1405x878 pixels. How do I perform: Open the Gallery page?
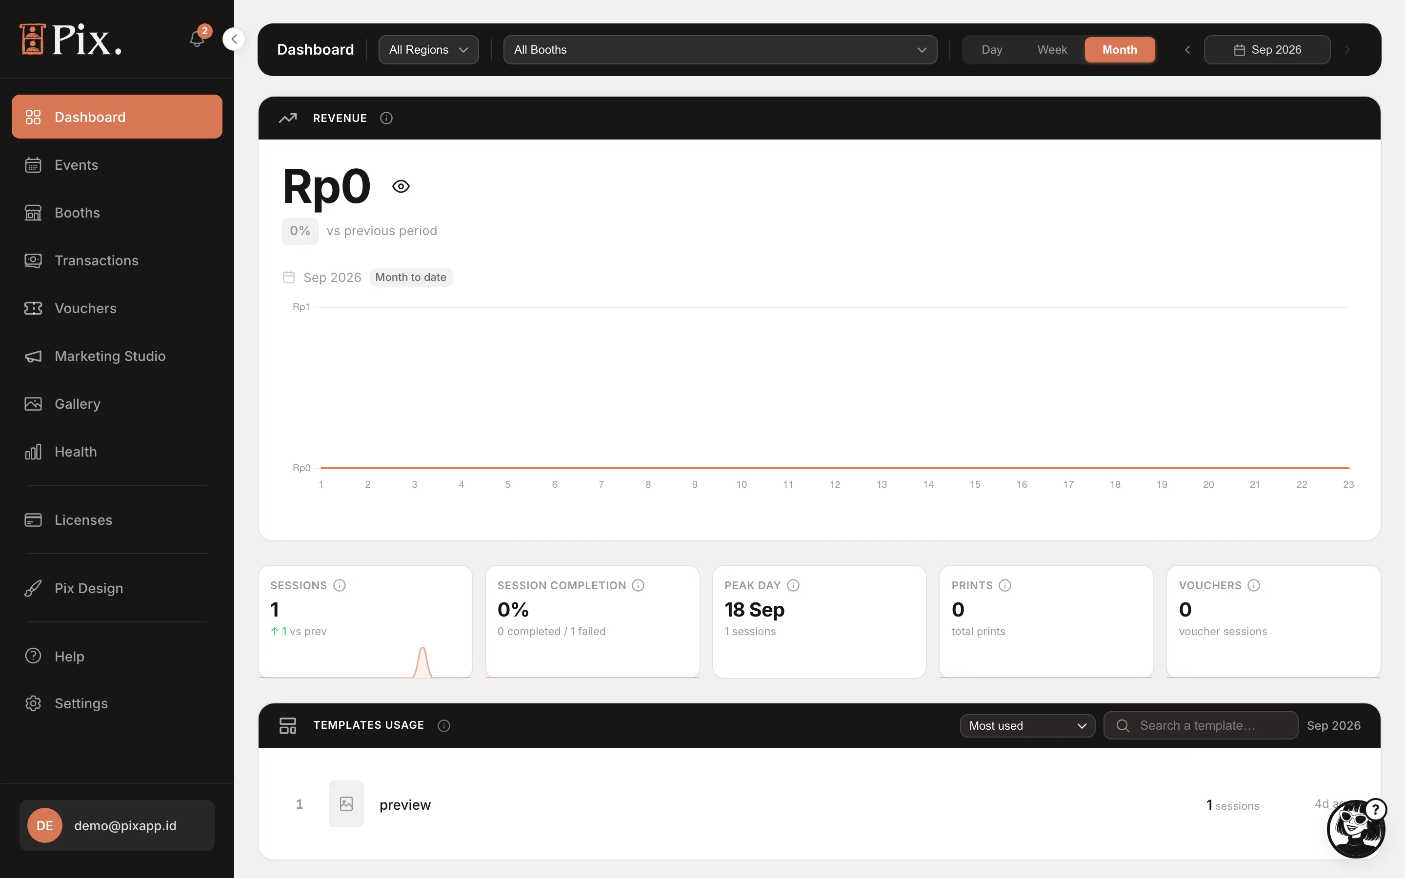point(117,403)
